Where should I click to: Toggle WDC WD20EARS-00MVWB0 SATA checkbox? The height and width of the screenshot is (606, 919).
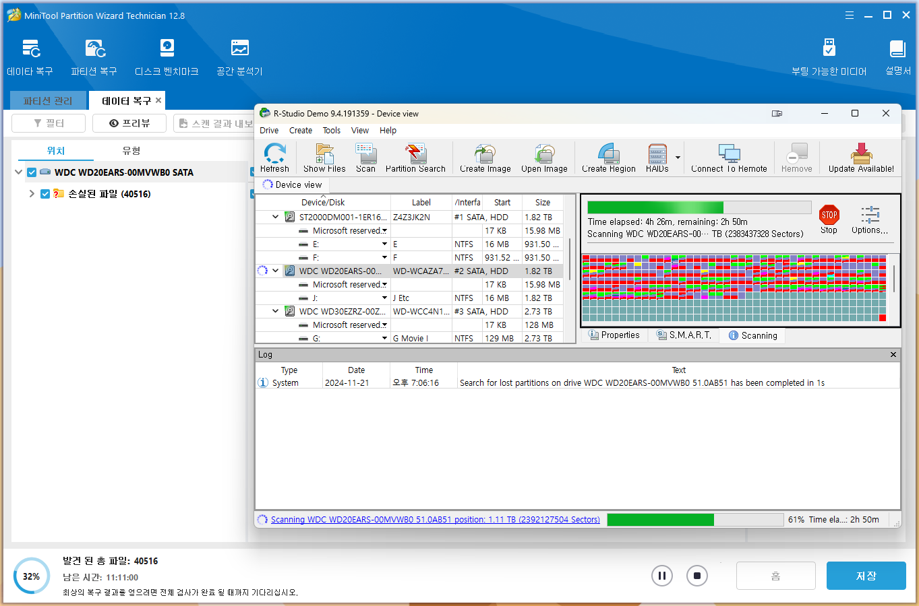click(32, 172)
